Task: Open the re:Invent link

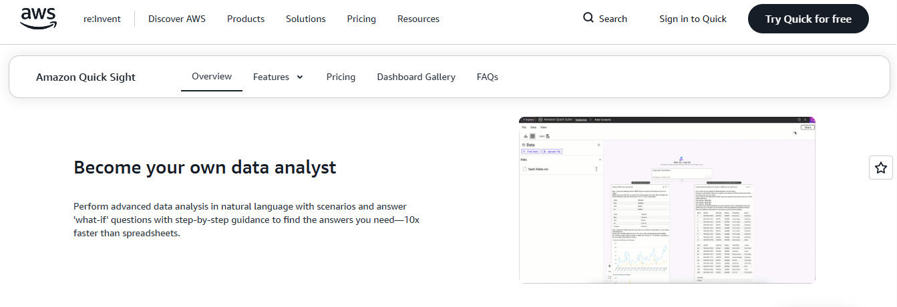Action: tap(102, 19)
